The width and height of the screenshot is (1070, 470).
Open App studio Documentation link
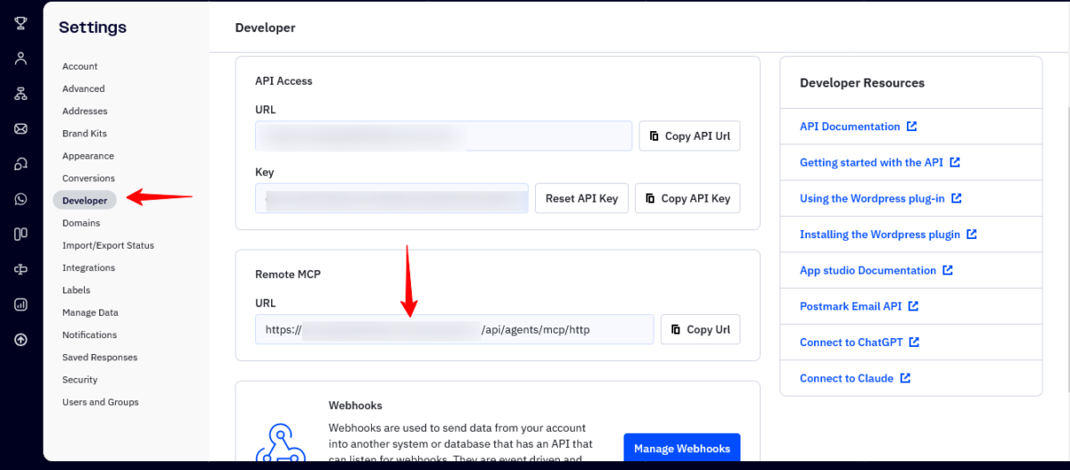pos(868,270)
